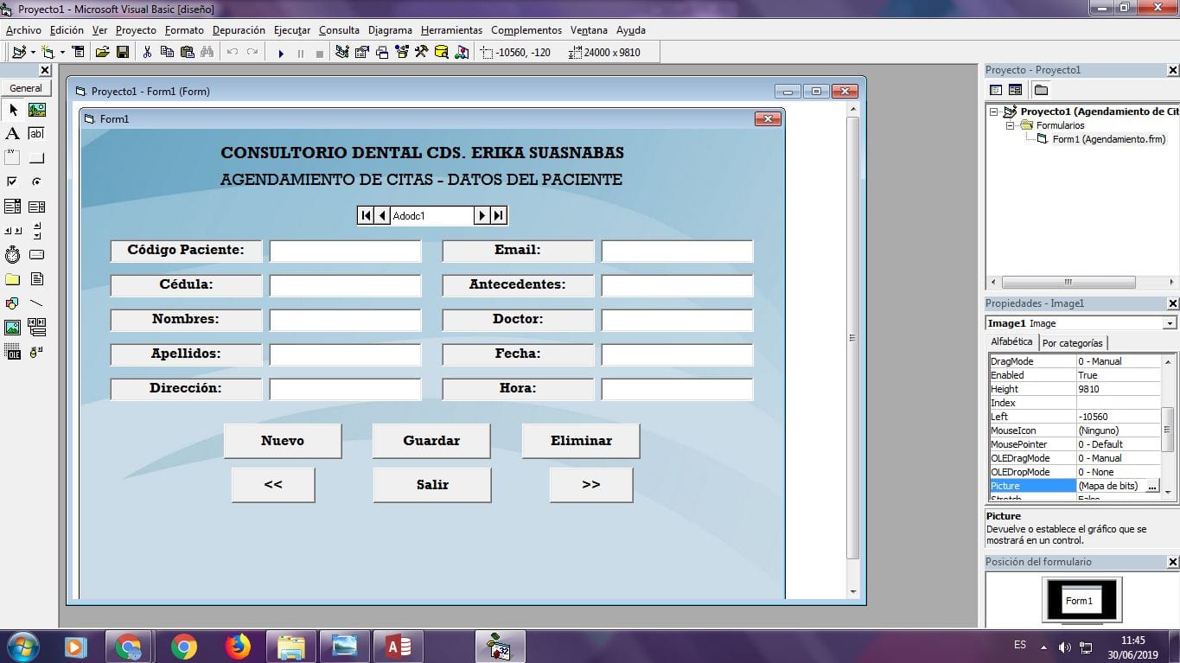
Task: Collapse the Formularios folder node
Action: coord(1010,125)
